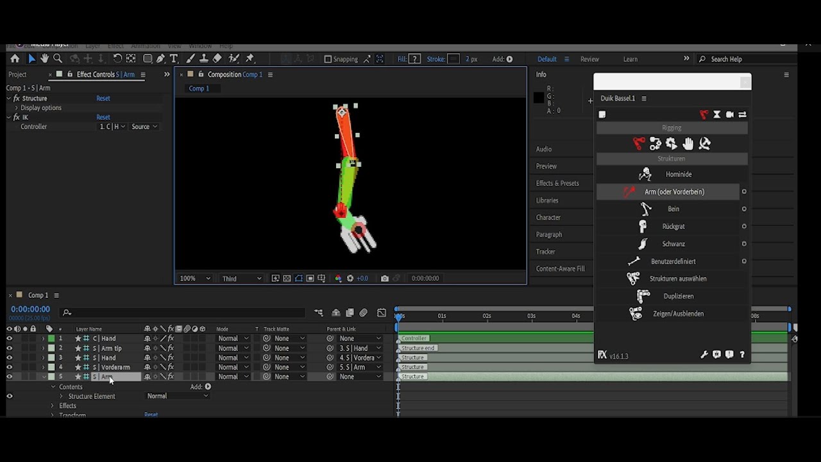The height and width of the screenshot is (462, 821).
Task: Select the Selection arrow tool
Action: 31,58
